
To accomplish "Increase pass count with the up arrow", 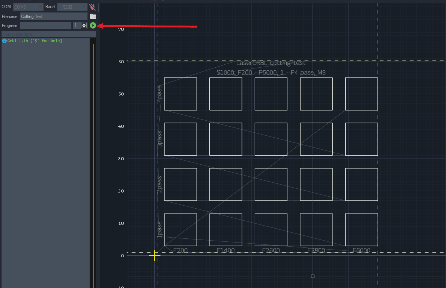I will tap(84, 24).
